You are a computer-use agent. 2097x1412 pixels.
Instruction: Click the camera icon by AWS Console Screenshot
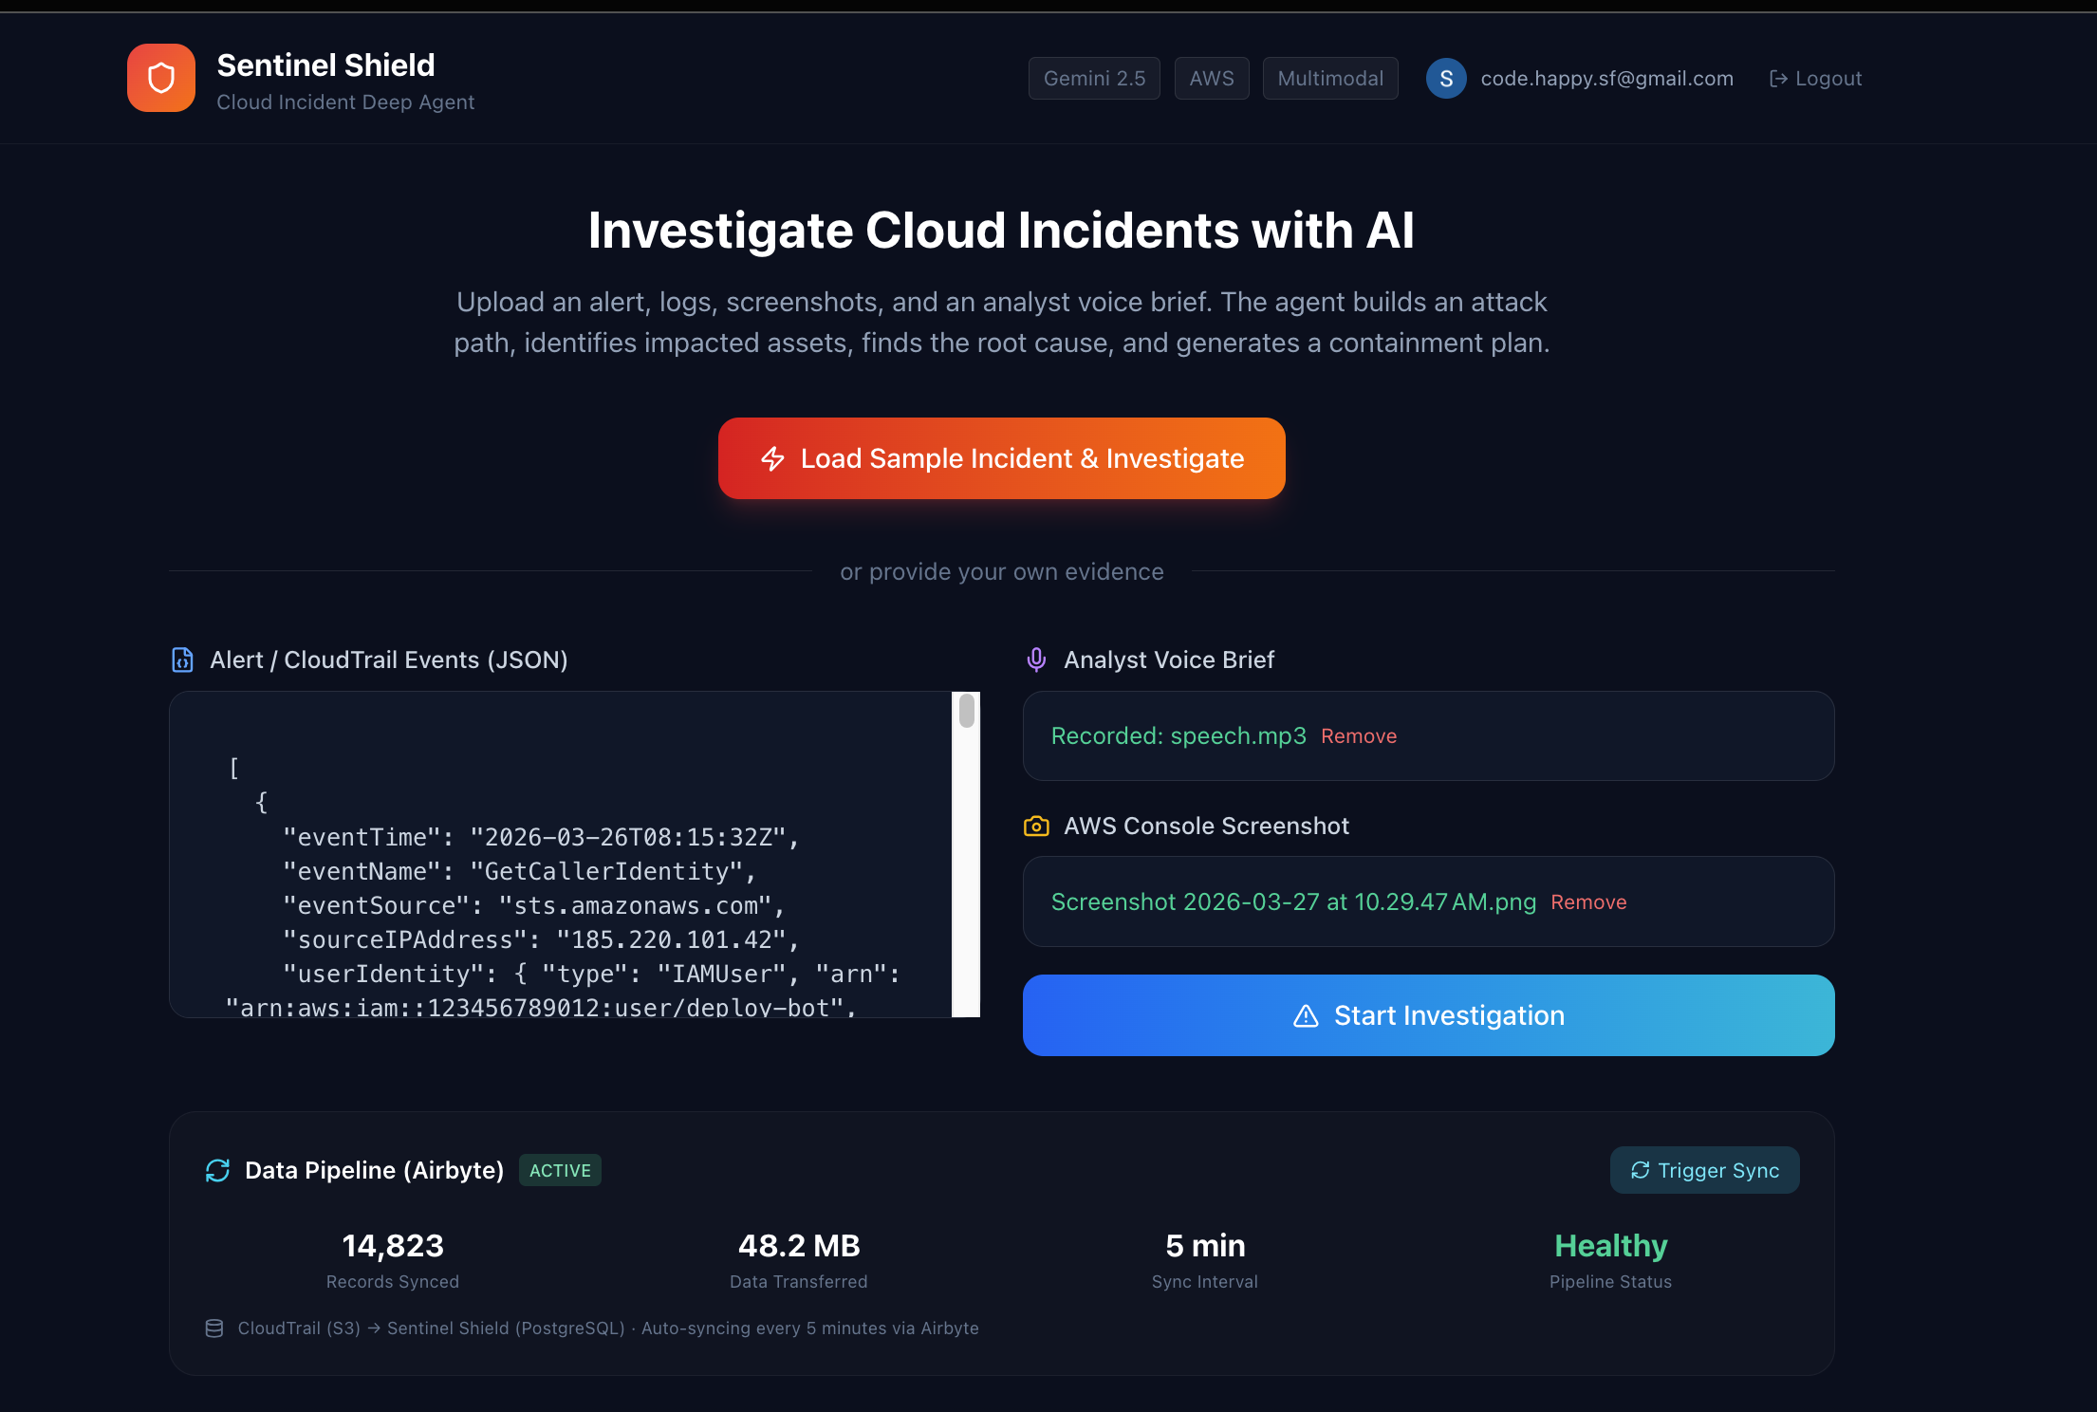pos(1036,827)
